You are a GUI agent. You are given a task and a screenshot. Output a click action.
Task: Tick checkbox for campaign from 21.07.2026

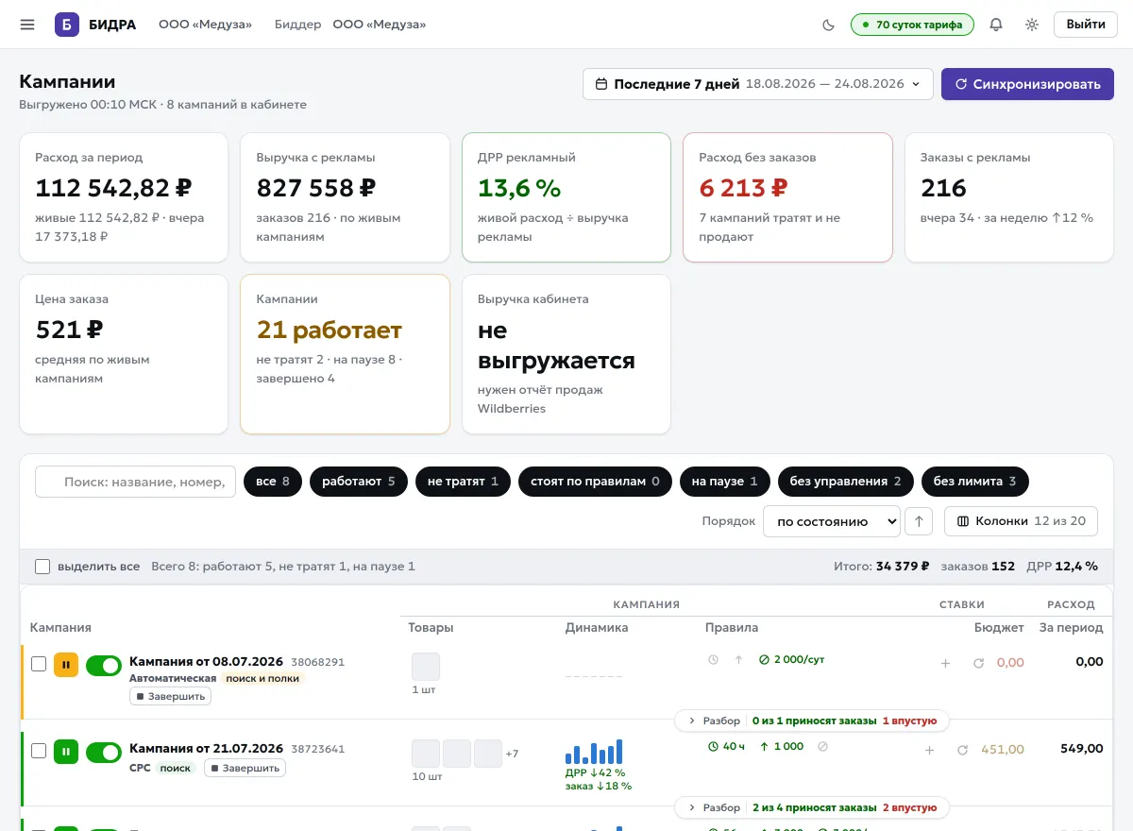(x=39, y=752)
